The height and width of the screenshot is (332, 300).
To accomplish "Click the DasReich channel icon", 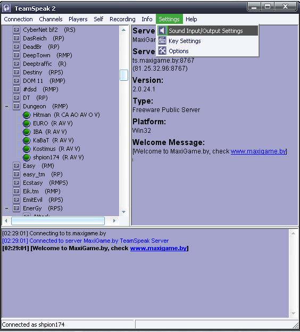I will point(16,38).
